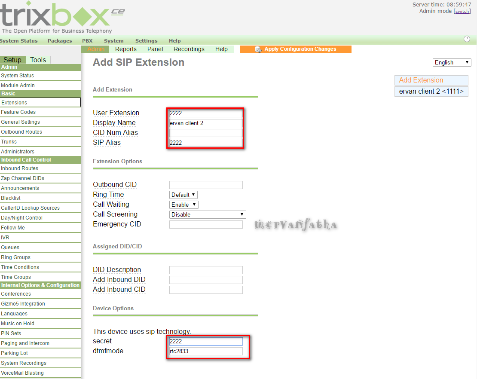This screenshot has height=379, width=477.
Task: Open the PBX menu
Action: [x=87, y=40]
